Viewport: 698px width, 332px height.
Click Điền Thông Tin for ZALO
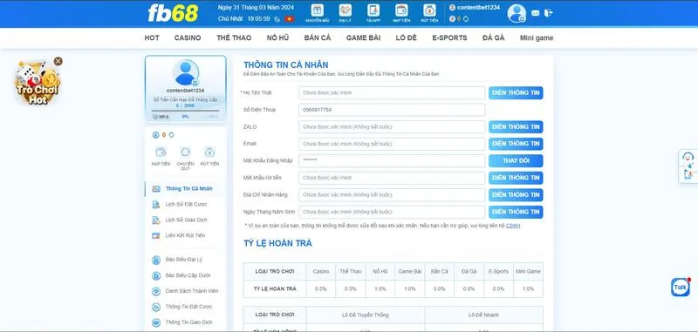pos(516,127)
